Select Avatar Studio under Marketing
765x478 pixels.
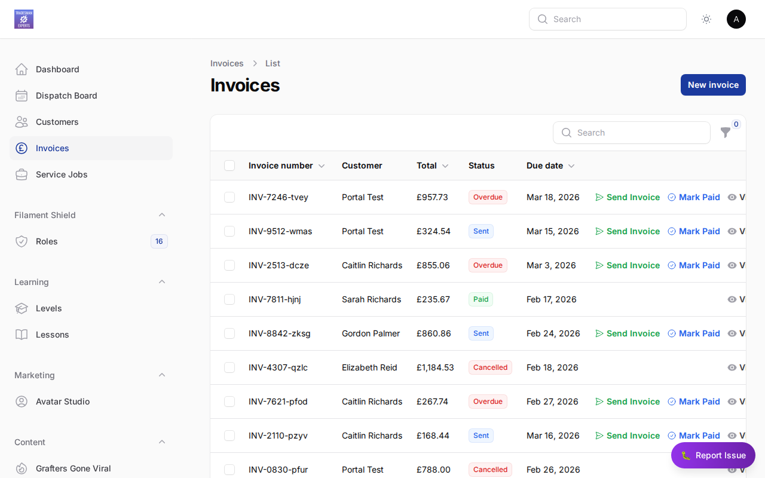pyautogui.click(x=63, y=402)
